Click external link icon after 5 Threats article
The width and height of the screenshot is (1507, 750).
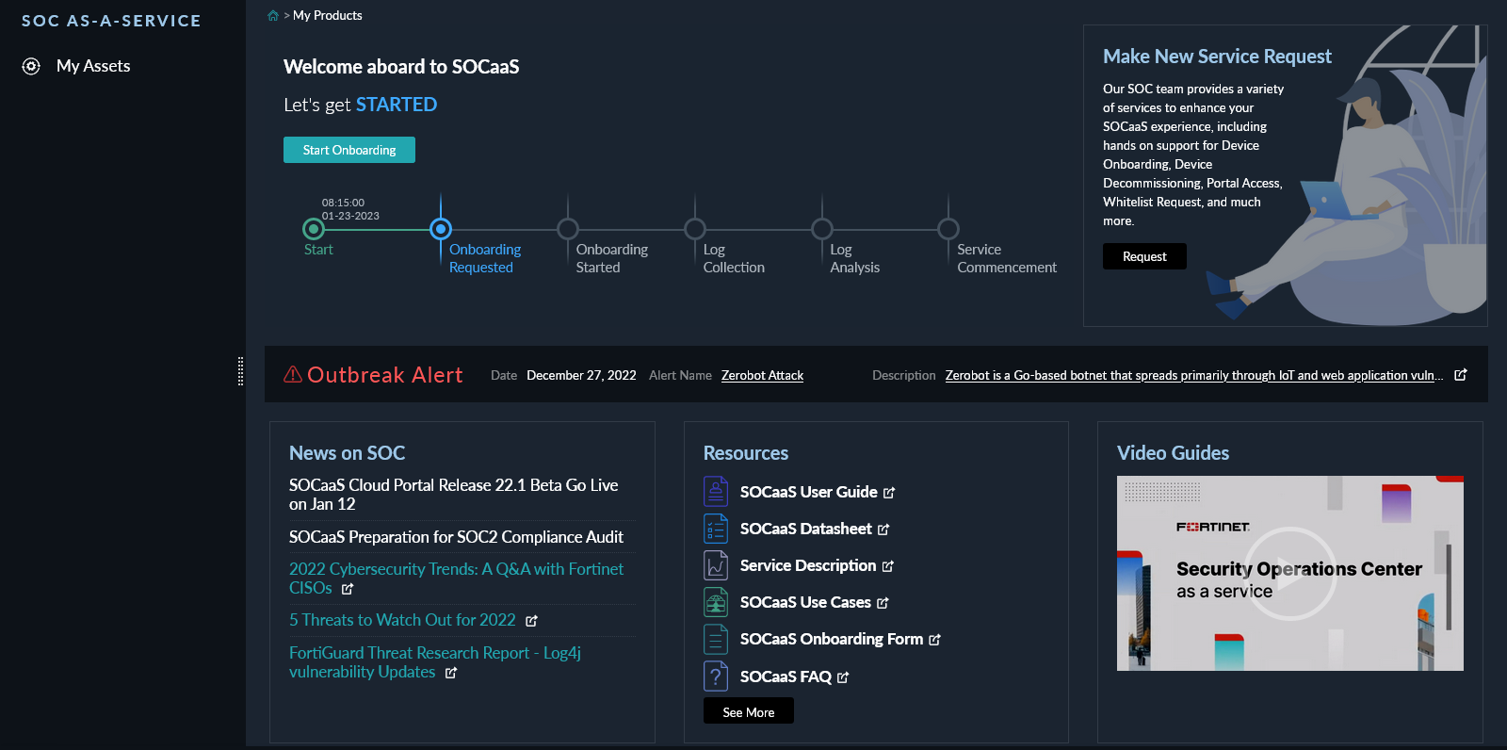531,621
